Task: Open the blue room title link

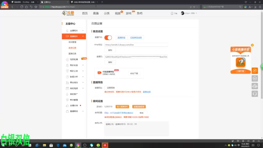Action: click(119, 113)
